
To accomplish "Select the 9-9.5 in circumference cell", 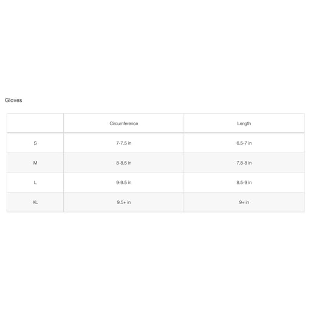I will 124,183.
